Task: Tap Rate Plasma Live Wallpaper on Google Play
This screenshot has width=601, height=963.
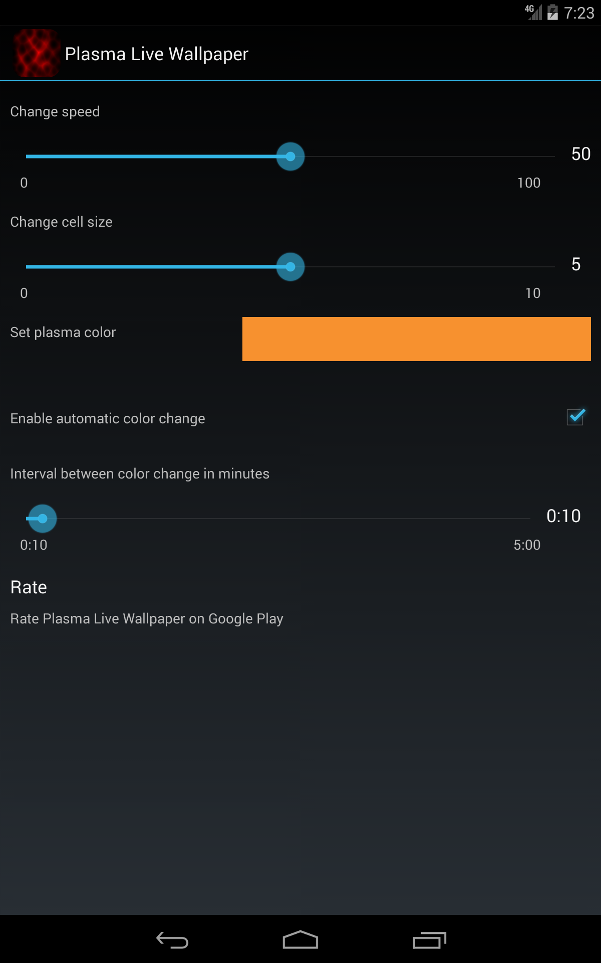Action: (147, 618)
